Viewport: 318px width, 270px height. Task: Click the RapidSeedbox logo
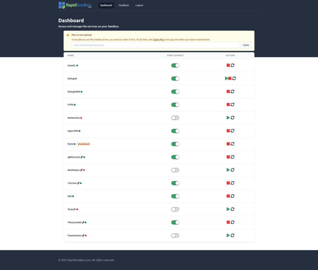click(75, 5)
